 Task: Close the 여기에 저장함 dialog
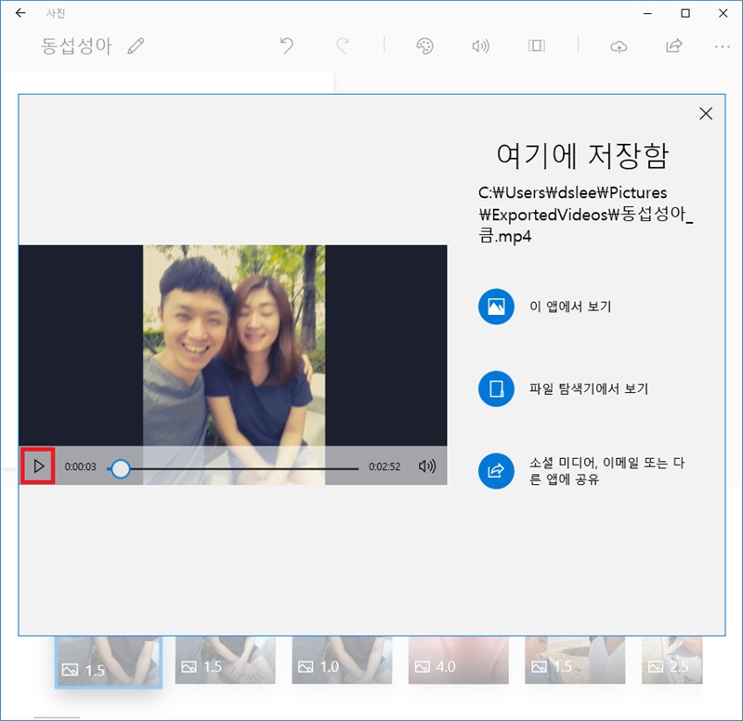tap(708, 113)
